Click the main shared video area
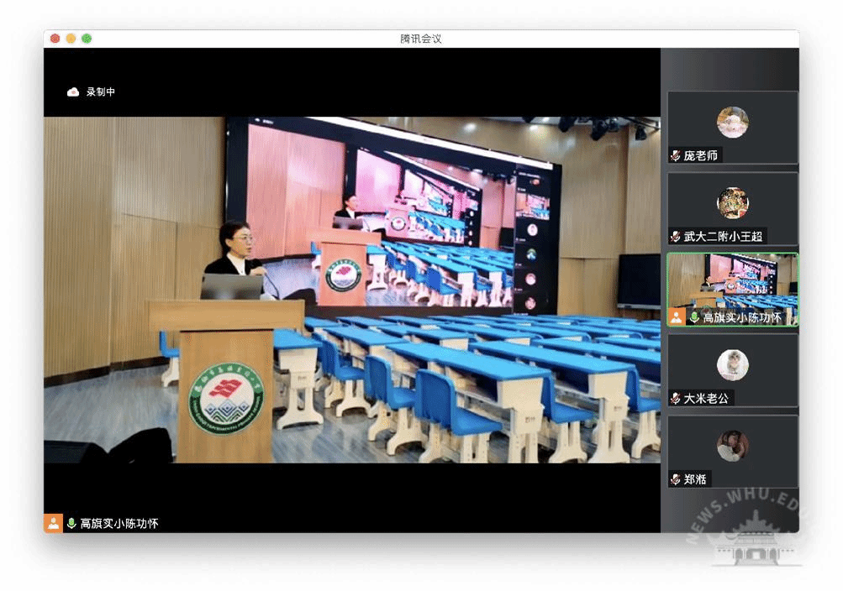Image resolution: width=843 pixels, height=591 pixels. click(x=351, y=290)
